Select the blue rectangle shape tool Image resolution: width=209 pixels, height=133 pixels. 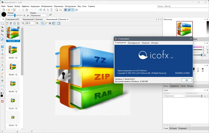point(2,47)
